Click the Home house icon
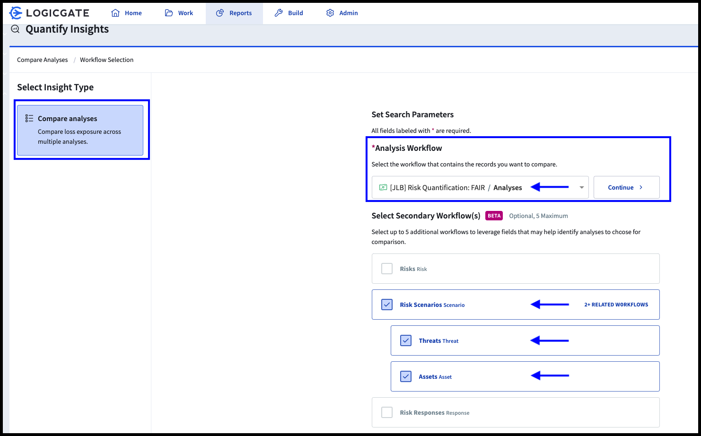Image resolution: width=701 pixels, height=436 pixels. tap(115, 13)
